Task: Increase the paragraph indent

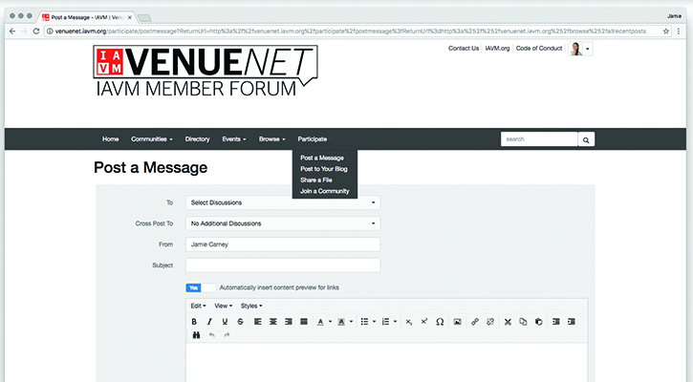Action: (x=572, y=322)
